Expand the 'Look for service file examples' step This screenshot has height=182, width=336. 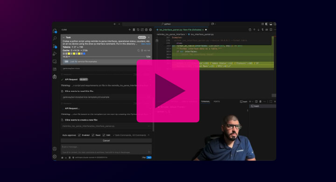(x=106, y=62)
